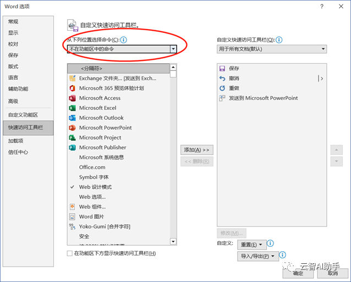The height and width of the screenshot is (282, 351).
Task: Select the Microsoft Project icon
Action: 72,137
